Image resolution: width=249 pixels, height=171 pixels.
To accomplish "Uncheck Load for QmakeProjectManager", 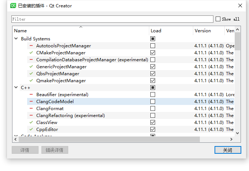I will coord(153,81).
